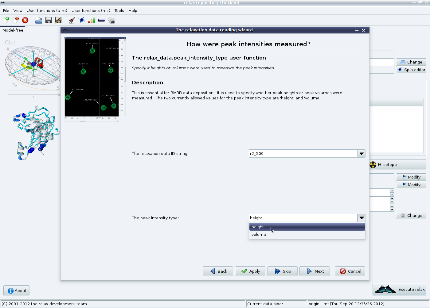
Task: Open the spin viewer atom icon
Action: click(x=82, y=20)
